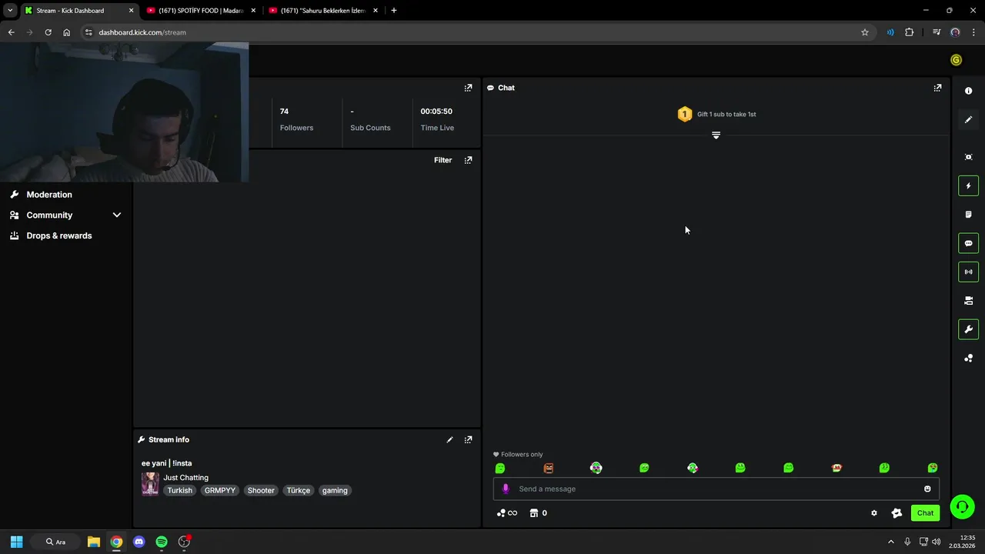Toggle the wrench stream info panel icon

(968, 329)
